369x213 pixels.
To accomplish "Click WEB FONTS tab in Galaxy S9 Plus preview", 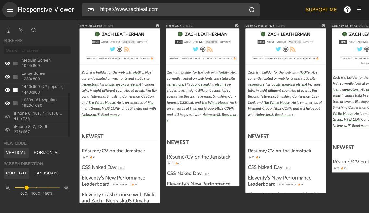I will [294, 42].
